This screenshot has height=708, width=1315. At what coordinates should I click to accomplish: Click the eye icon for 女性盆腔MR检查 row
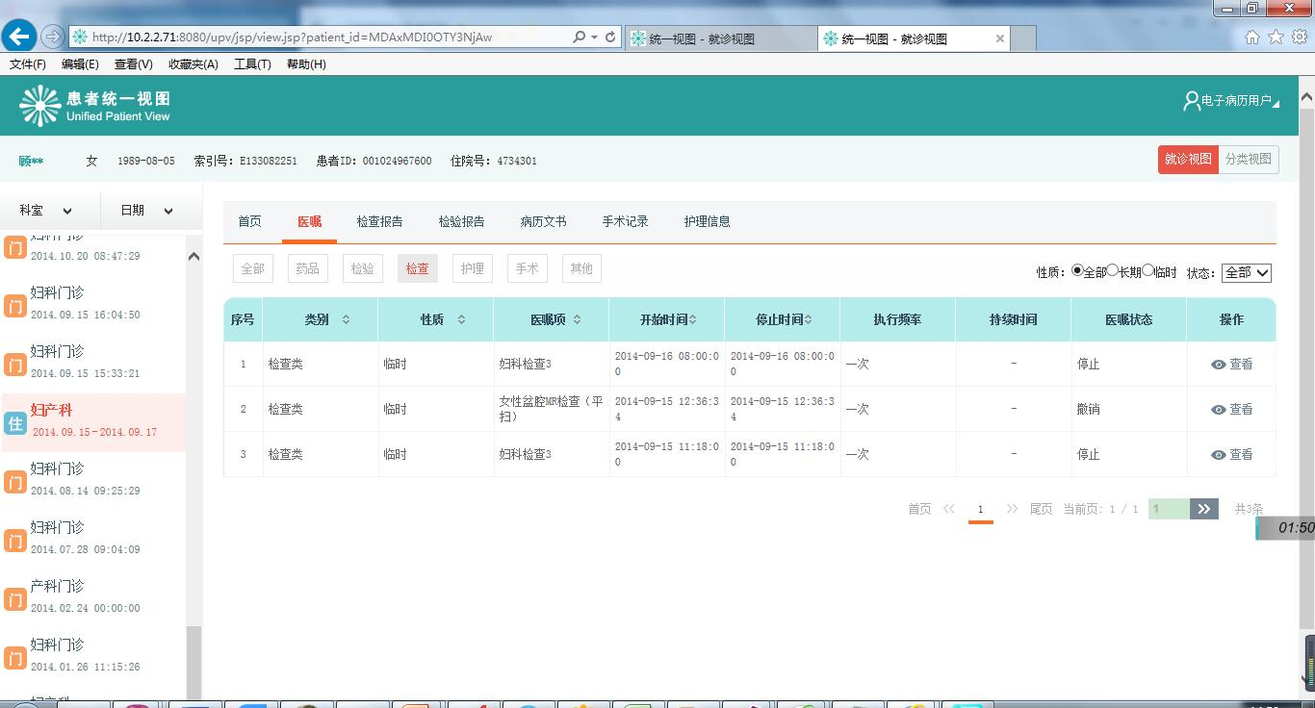coord(1219,410)
